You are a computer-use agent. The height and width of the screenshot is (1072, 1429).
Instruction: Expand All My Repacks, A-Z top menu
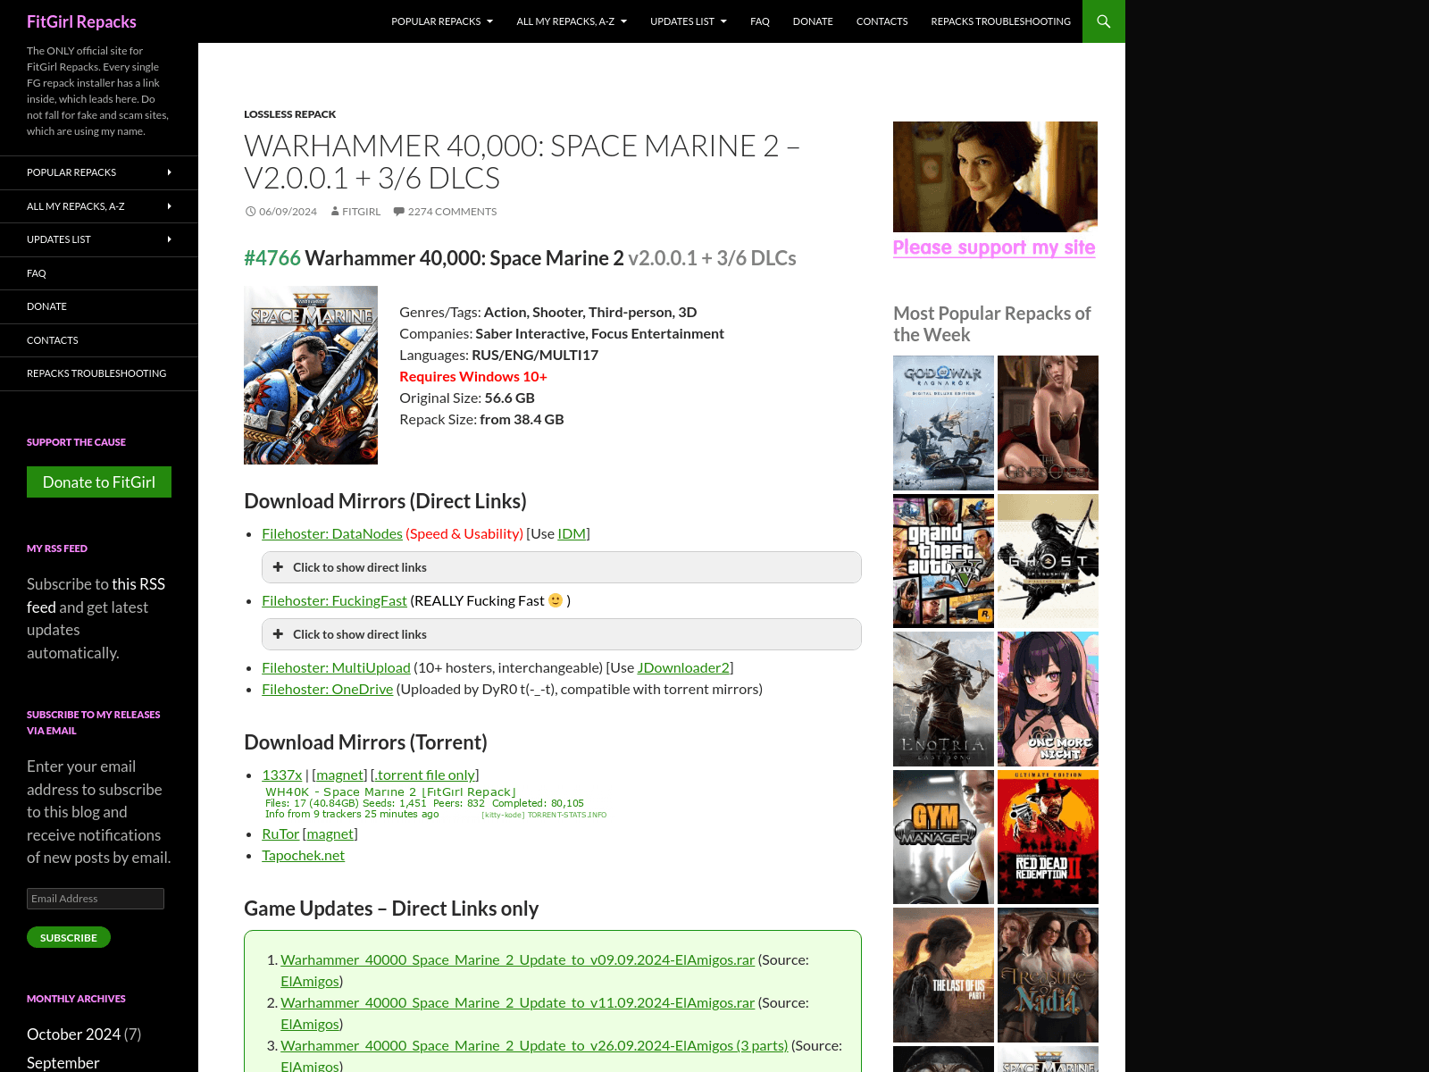tap(572, 21)
